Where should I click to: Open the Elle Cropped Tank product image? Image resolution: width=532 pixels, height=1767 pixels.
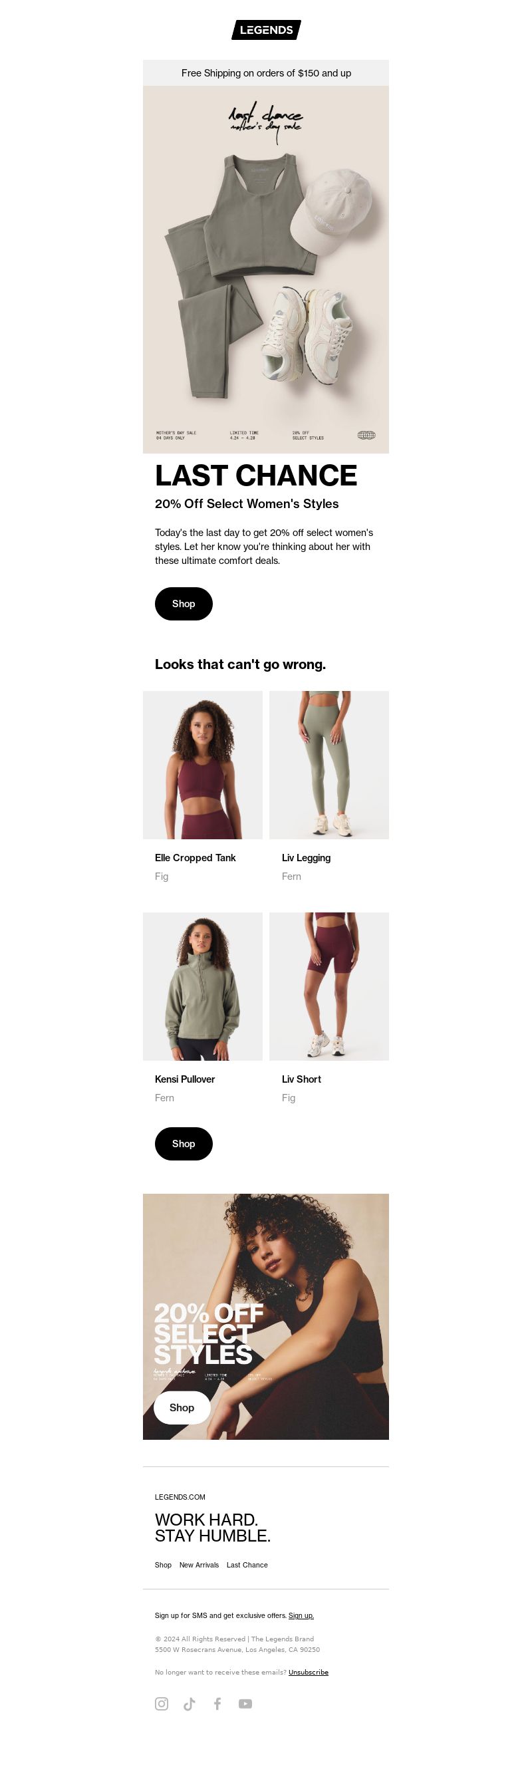click(x=203, y=765)
